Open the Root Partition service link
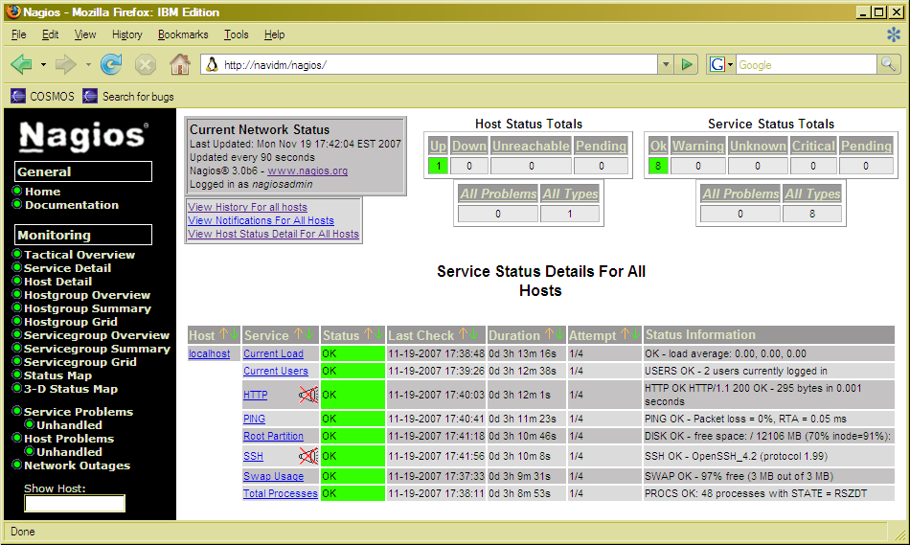This screenshot has height=545, width=910. 273,436
